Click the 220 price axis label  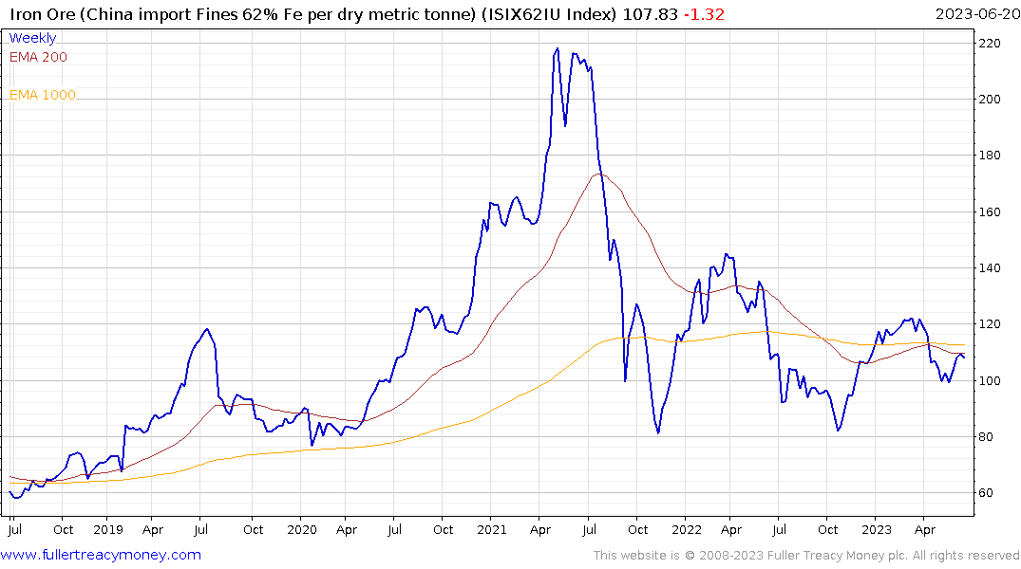pos(990,44)
